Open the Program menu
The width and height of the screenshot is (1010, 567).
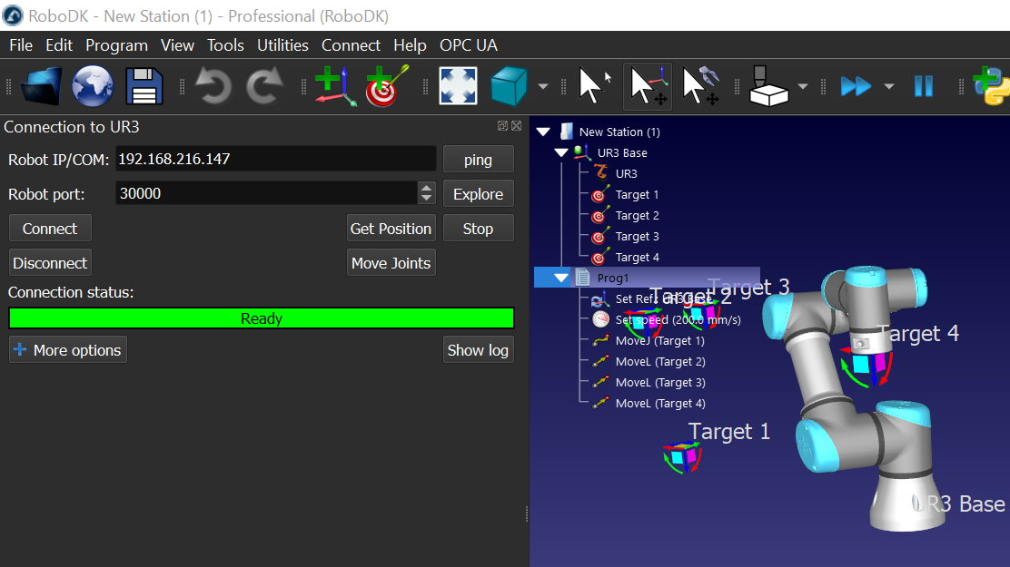point(116,45)
